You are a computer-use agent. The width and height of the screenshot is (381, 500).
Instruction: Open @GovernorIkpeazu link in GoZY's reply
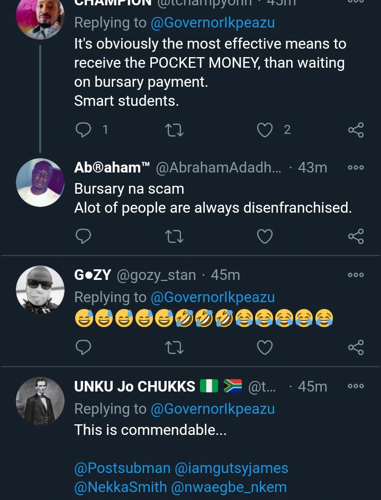point(213,297)
